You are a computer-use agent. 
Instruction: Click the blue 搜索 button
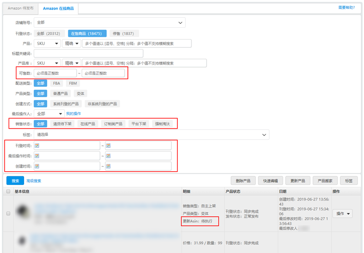pos(15,181)
